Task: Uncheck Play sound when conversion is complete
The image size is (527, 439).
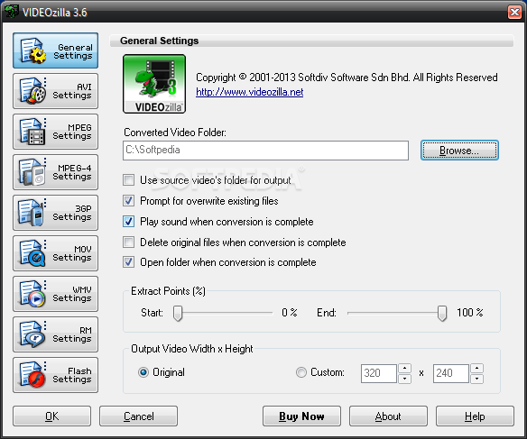Action: tap(128, 222)
